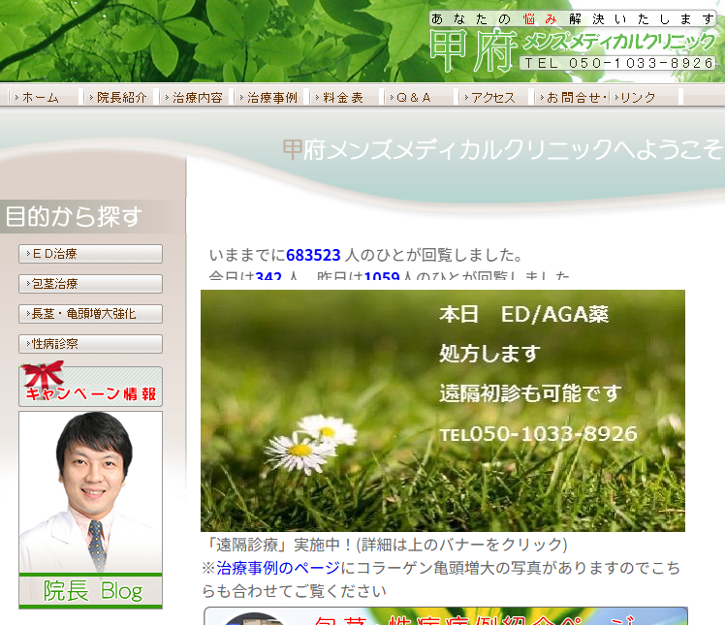Select the 性病診察 sidebar button
This screenshot has height=625, width=725.
click(90, 344)
